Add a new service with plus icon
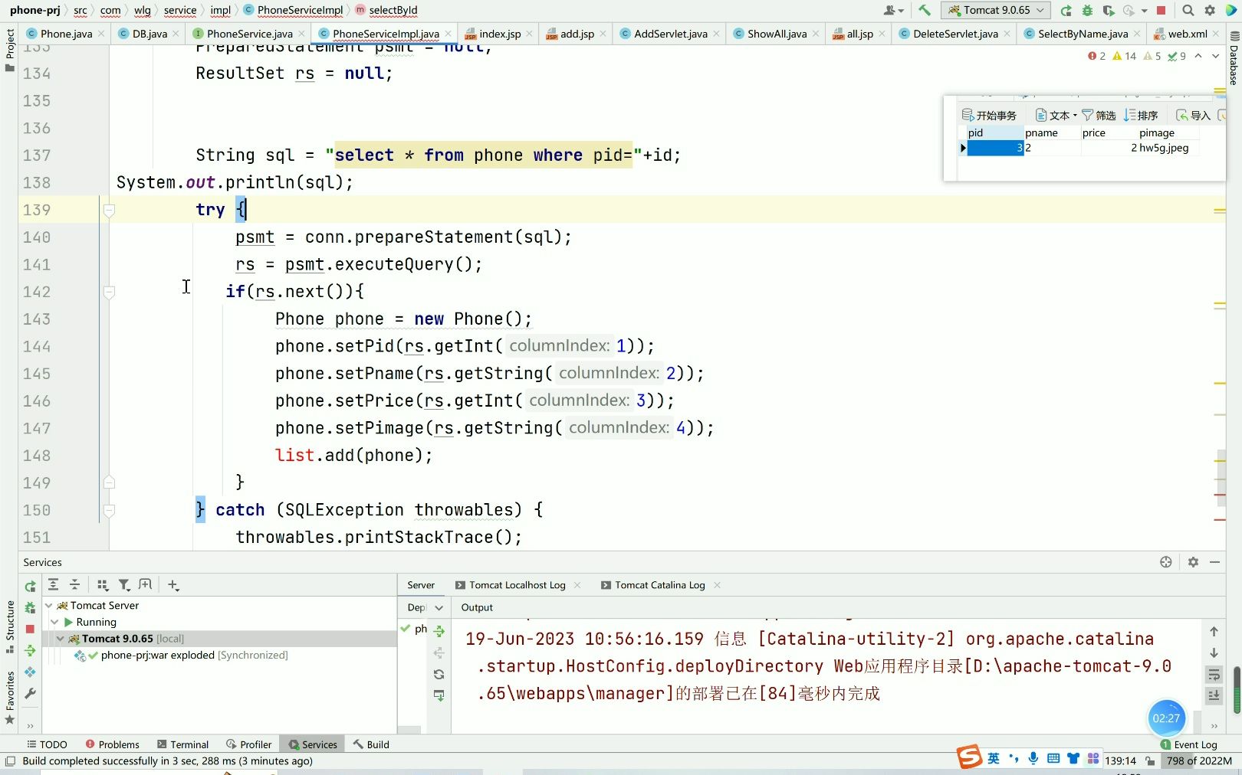The height and width of the screenshot is (775, 1242). click(x=173, y=585)
